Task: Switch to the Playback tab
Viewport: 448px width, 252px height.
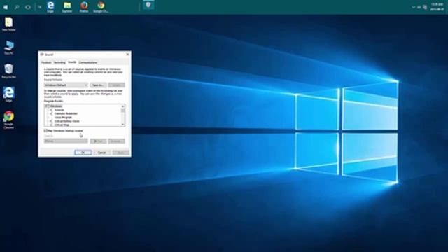Action: click(x=46, y=62)
